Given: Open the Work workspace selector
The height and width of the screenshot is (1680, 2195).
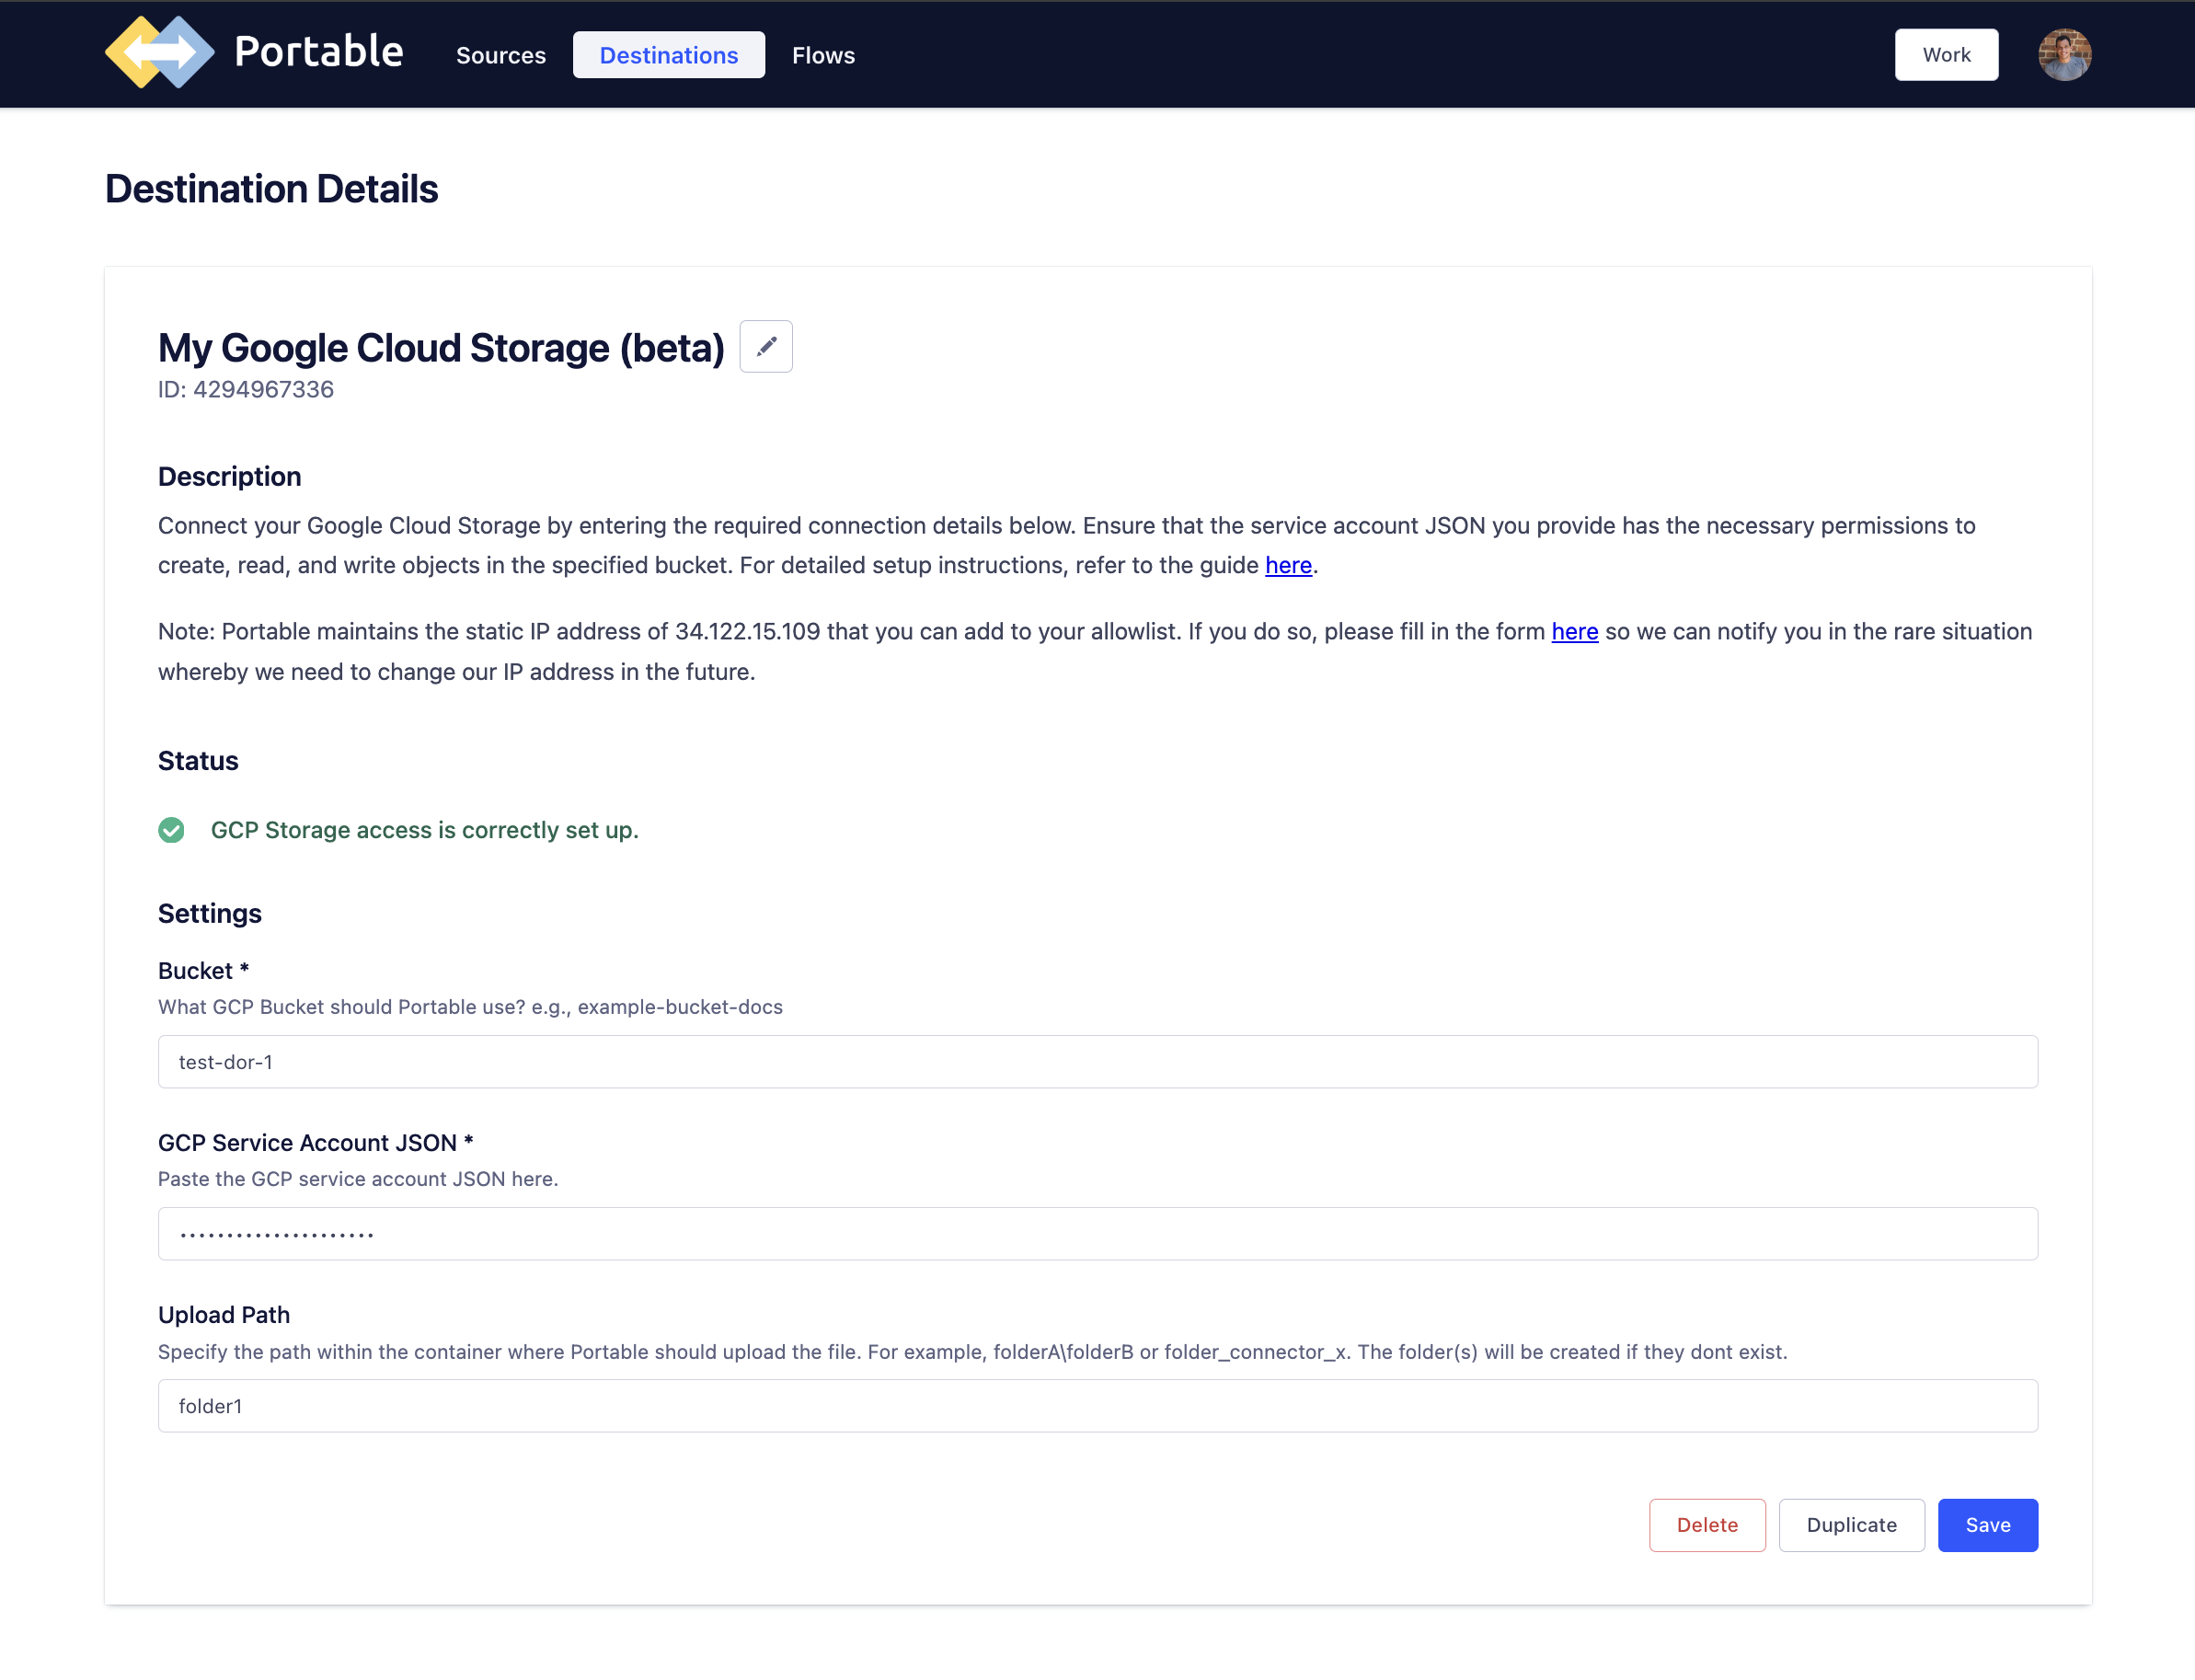Looking at the screenshot, I should 1945,55.
